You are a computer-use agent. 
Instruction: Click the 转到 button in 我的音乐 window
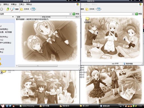tap(139, 14)
